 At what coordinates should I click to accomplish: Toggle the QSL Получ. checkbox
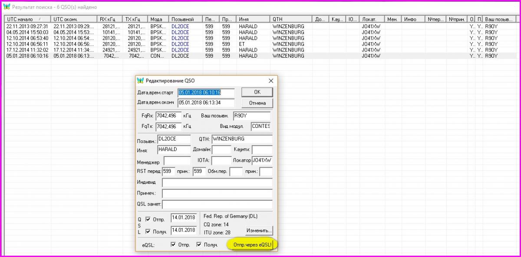tap(148, 231)
